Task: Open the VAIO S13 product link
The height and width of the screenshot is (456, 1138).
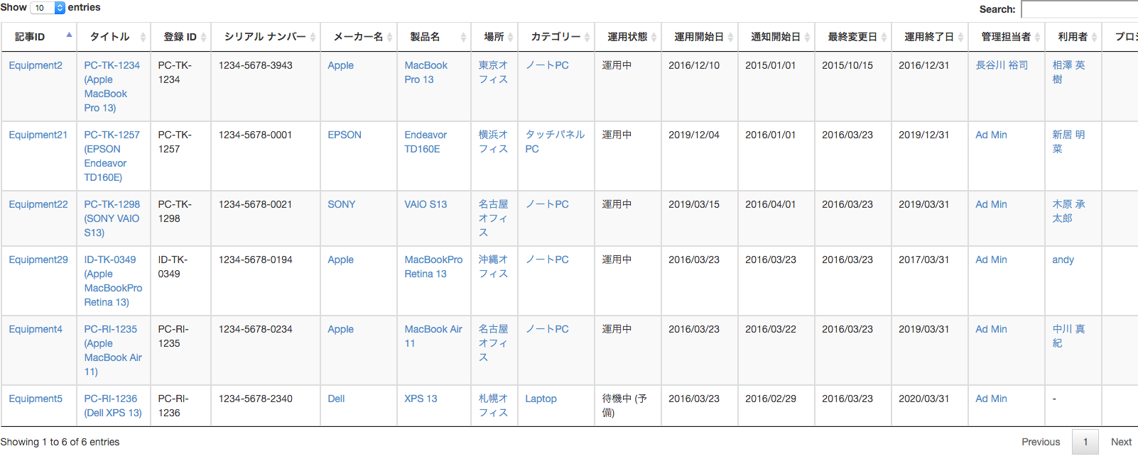Action: (426, 204)
